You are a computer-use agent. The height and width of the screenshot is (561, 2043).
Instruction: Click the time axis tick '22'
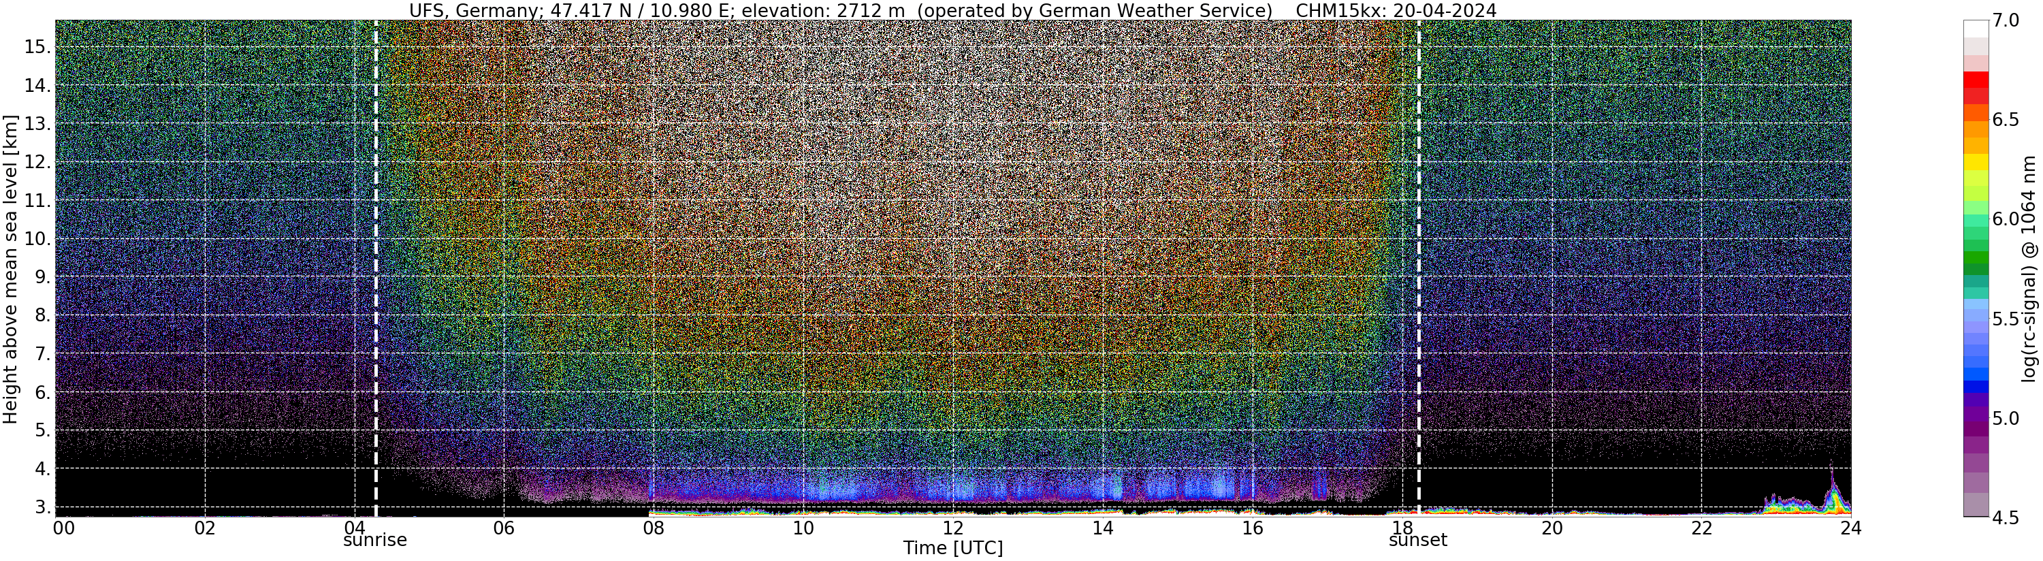click(1701, 528)
